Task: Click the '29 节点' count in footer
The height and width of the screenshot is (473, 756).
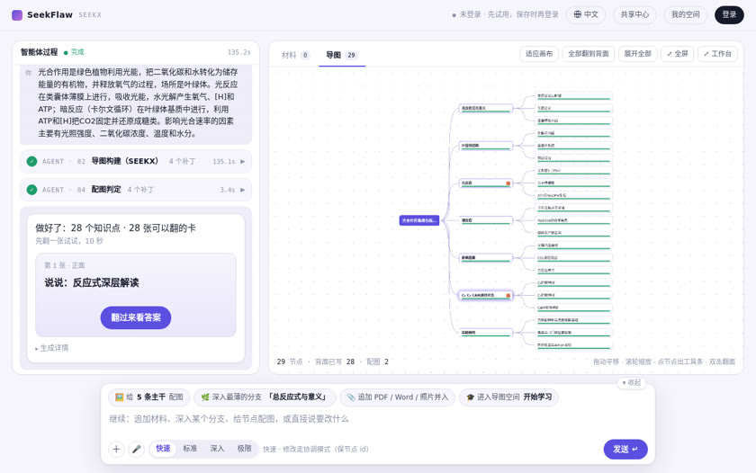Action: point(290,361)
